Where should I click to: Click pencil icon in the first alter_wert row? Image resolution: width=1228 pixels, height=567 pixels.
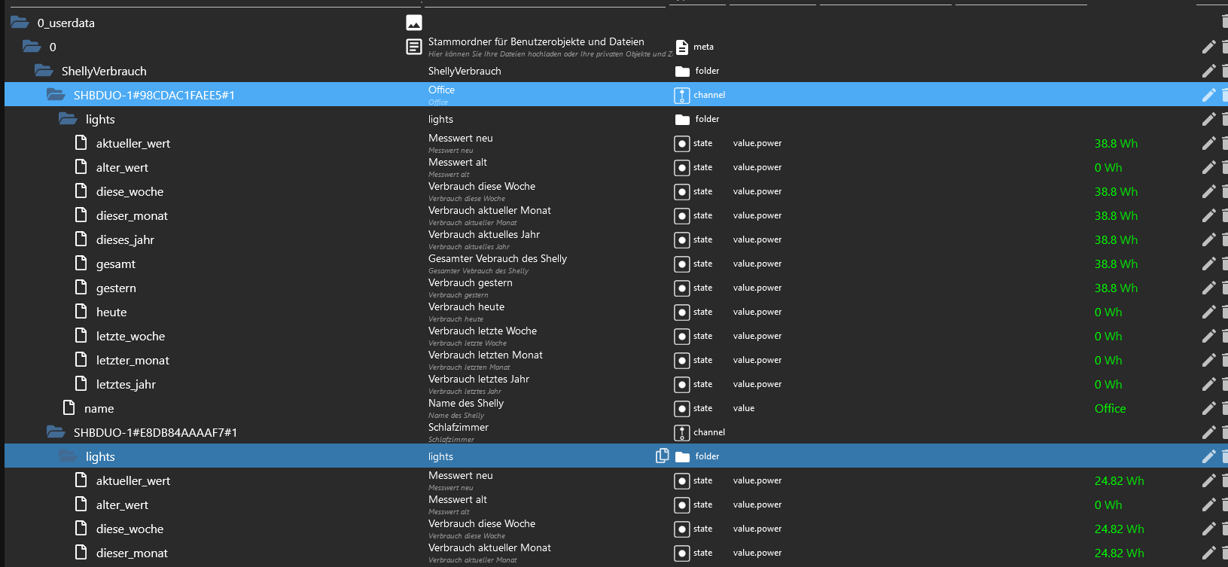tap(1208, 167)
